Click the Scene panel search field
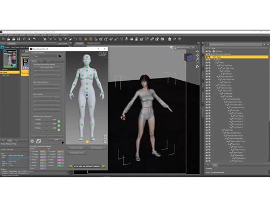 pos(235,44)
